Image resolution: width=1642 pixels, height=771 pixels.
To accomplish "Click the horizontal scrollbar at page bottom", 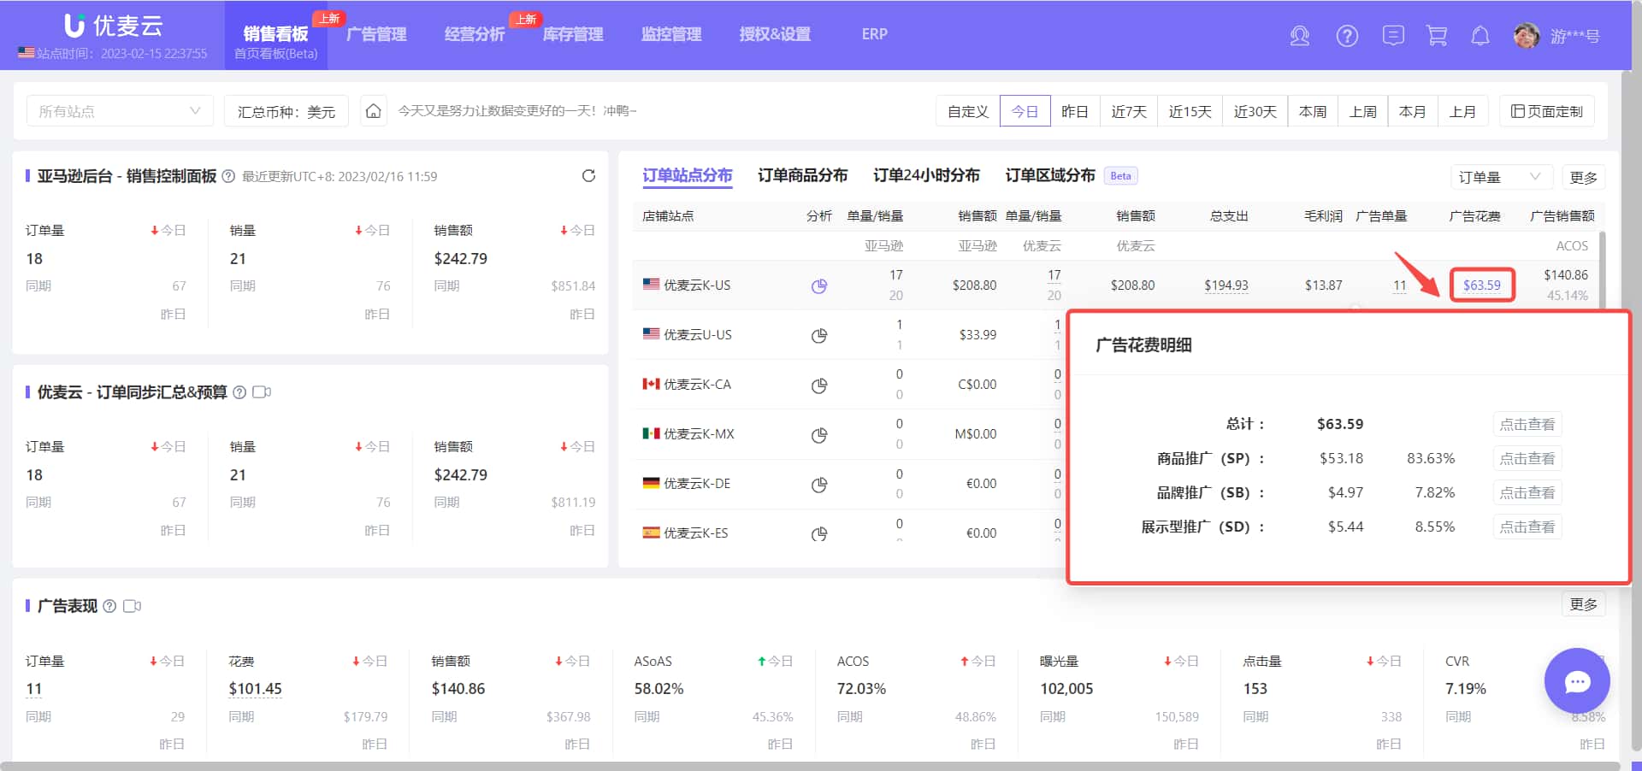I will pyautogui.click(x=812, y=766).
